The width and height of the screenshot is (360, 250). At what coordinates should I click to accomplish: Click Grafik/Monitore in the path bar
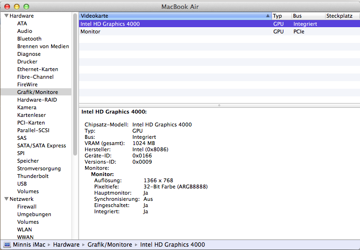click(110, 245)
